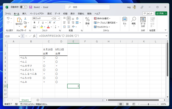172x109 pixels.
Task: Collapse the ribbon with chevron
Action: 166,30
